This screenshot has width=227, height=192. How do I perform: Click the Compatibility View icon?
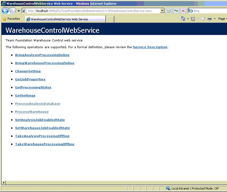click(x=169, y=11)
